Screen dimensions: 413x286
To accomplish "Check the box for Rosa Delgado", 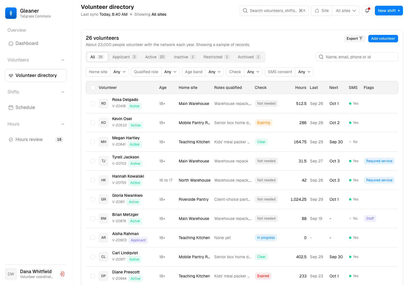I will (93, 104).
